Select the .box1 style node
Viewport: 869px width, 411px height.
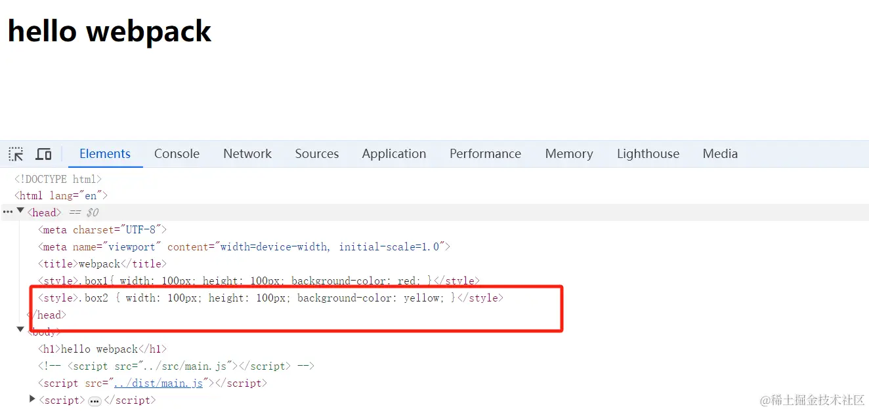259,281
